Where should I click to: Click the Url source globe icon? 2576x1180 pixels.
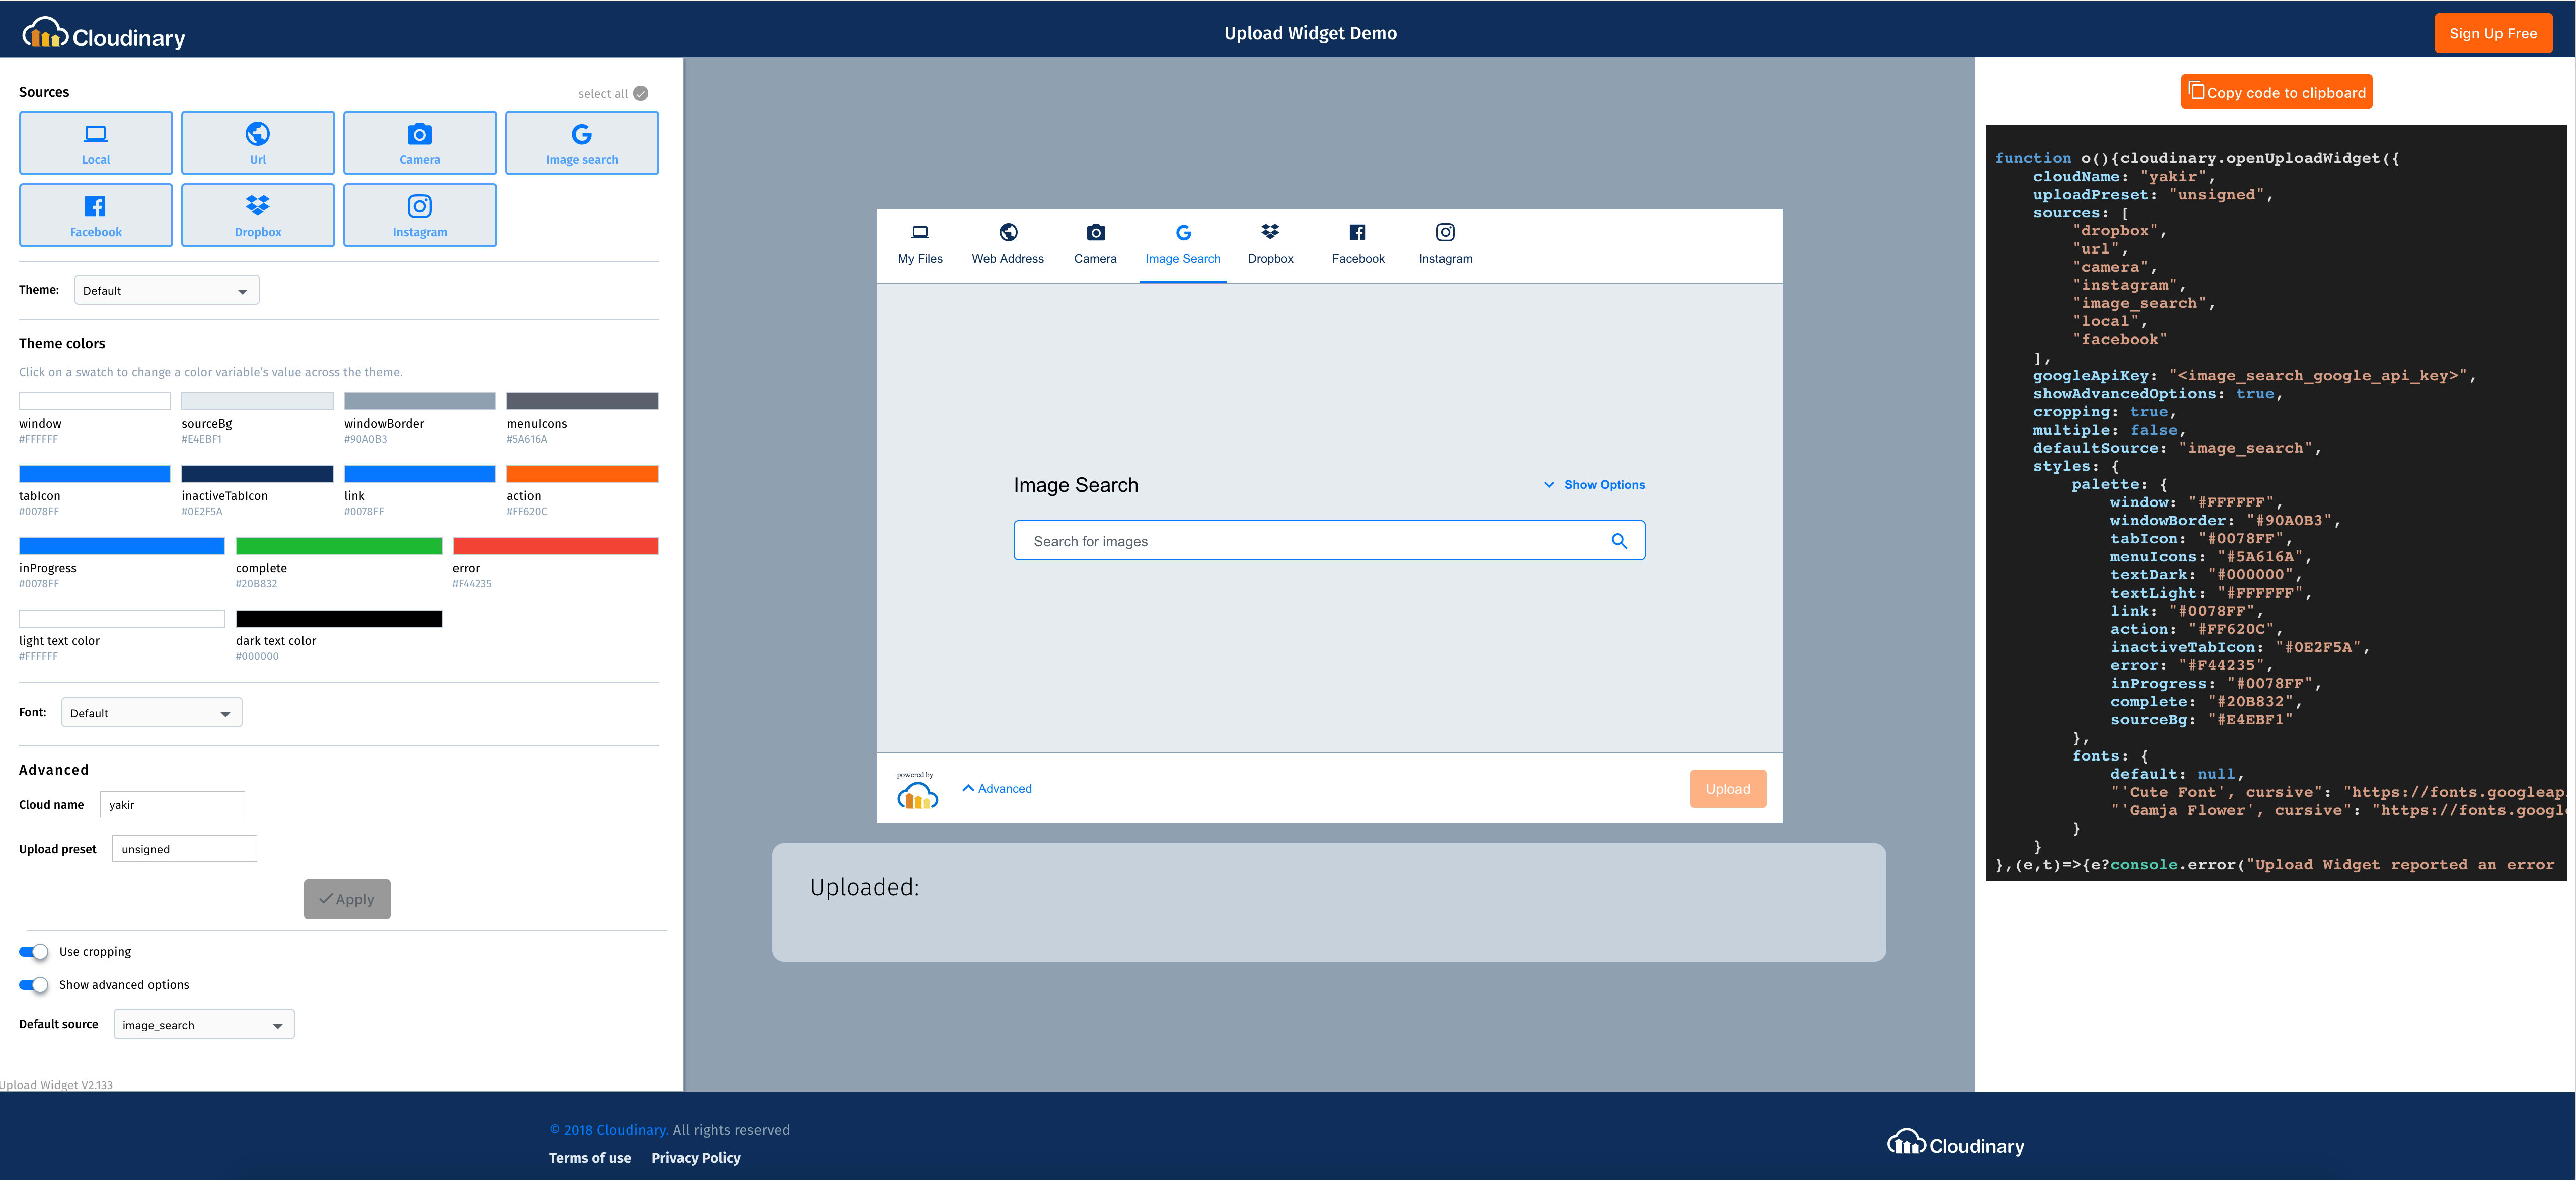(x=257, y=134)
